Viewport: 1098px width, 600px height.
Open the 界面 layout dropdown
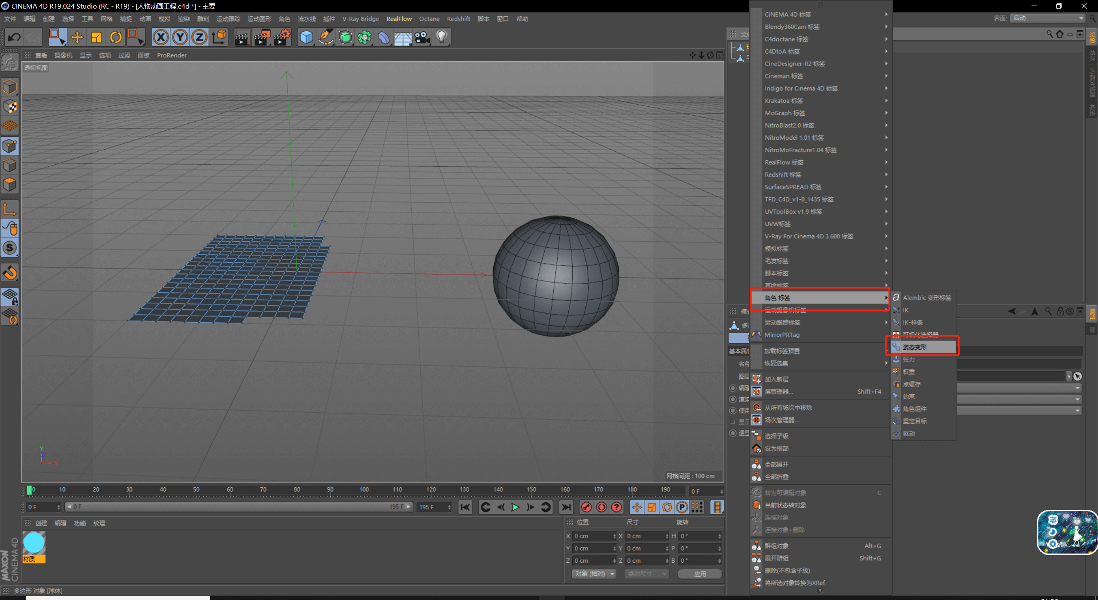(x=1047, y=18)
